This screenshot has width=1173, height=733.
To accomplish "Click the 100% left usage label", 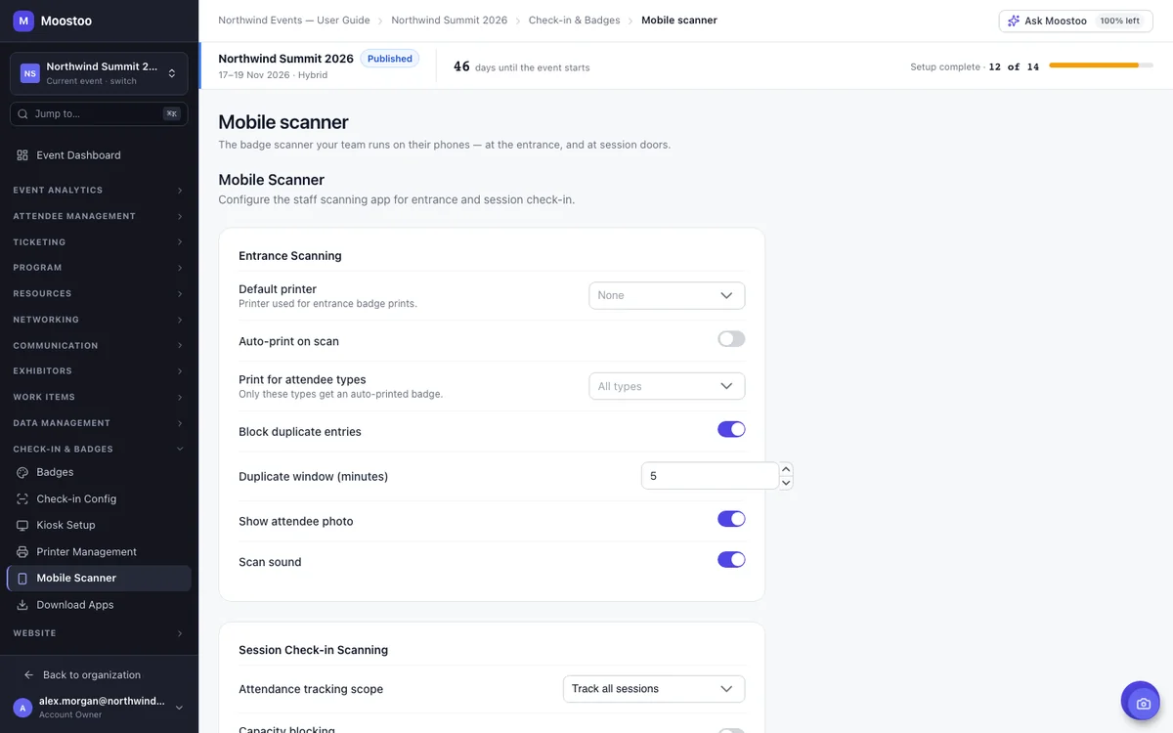I will point(1119,21).
